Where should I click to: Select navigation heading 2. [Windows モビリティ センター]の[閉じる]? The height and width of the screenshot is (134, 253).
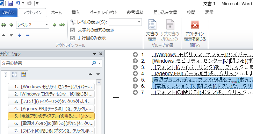point(51,94)
